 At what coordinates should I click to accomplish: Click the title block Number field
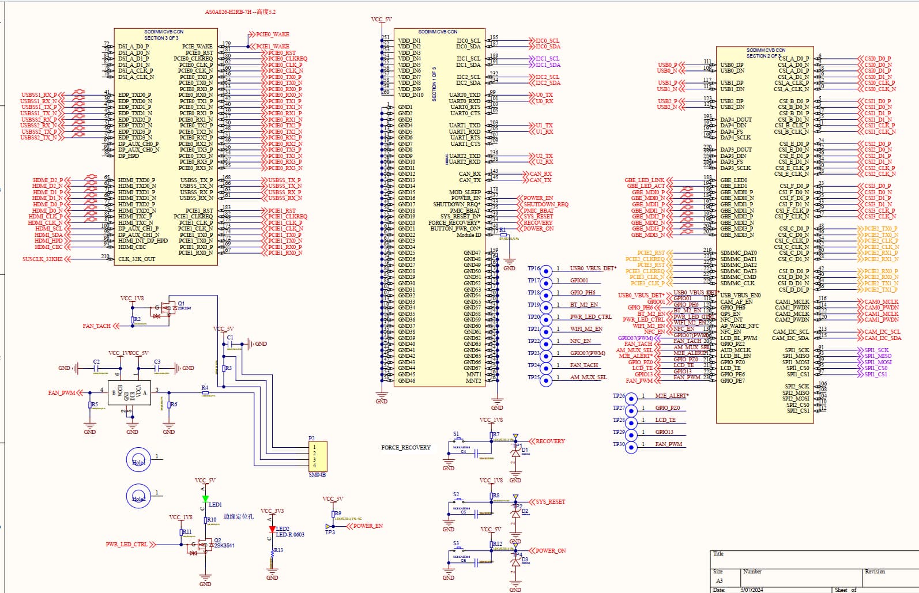800,577
